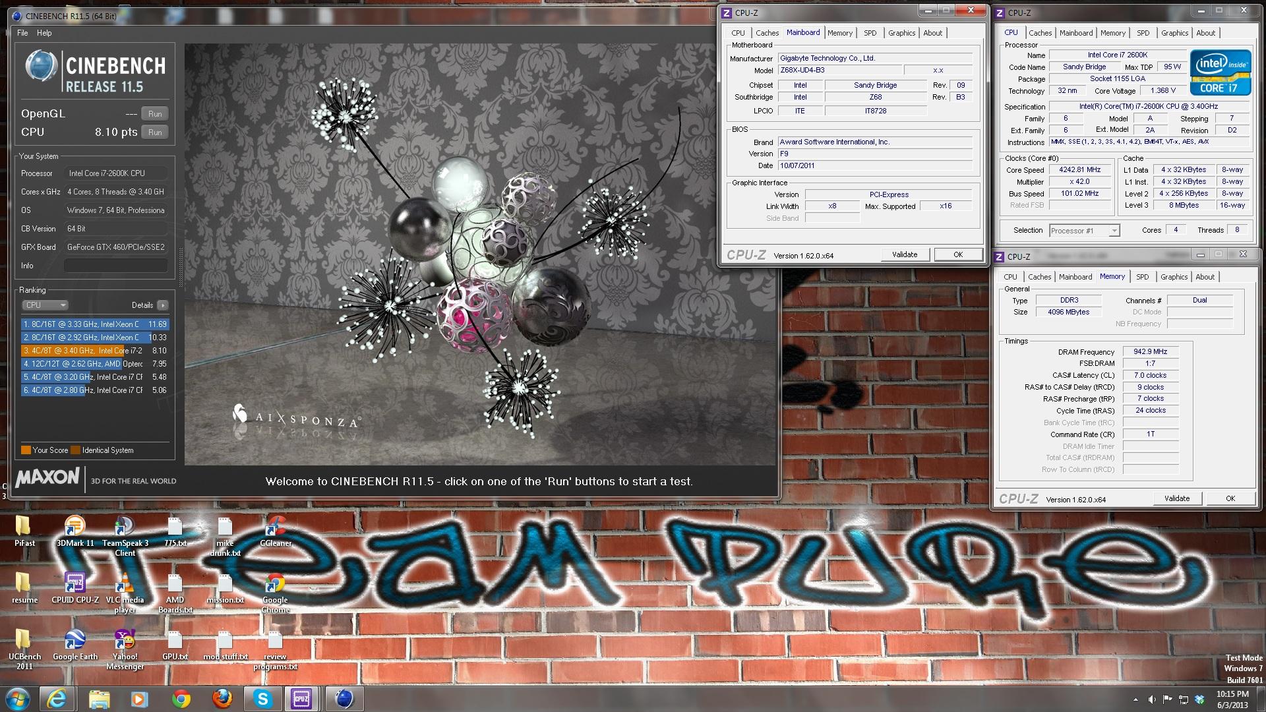Open the TeamSpeak 3 Client shortcut
Screen dimensions: 1266x712
click(125, 535)
